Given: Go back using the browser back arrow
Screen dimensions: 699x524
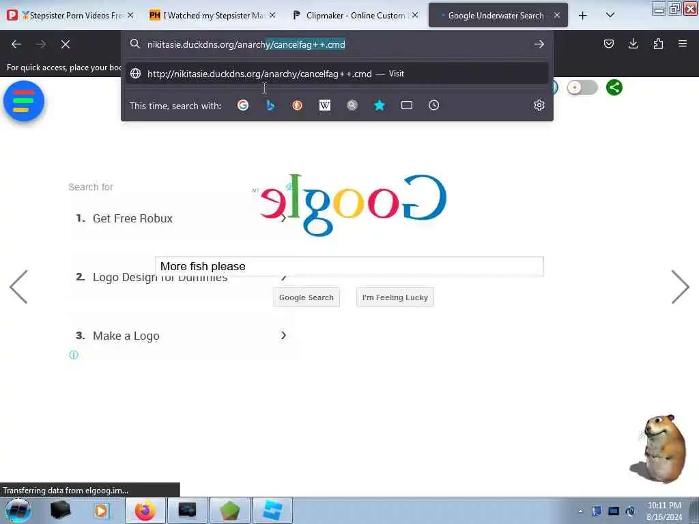Looking at the screenshot, I should pos(16,44).
